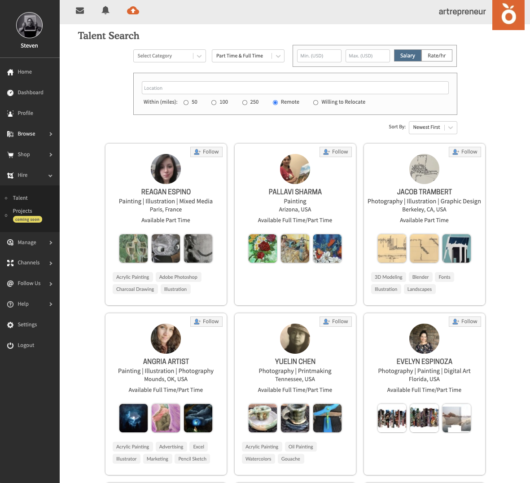Viewport: 530px width, 483px height.
Task: Click Steven's profile avatar in sidebar
Action: point(30,25)
